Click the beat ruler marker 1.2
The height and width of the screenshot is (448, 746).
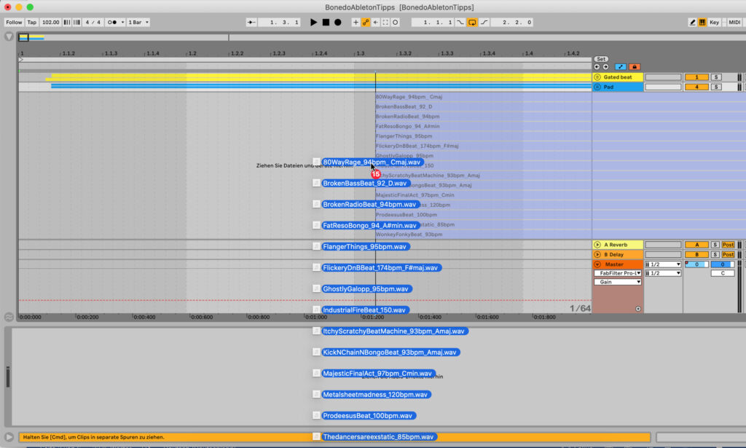192,54
